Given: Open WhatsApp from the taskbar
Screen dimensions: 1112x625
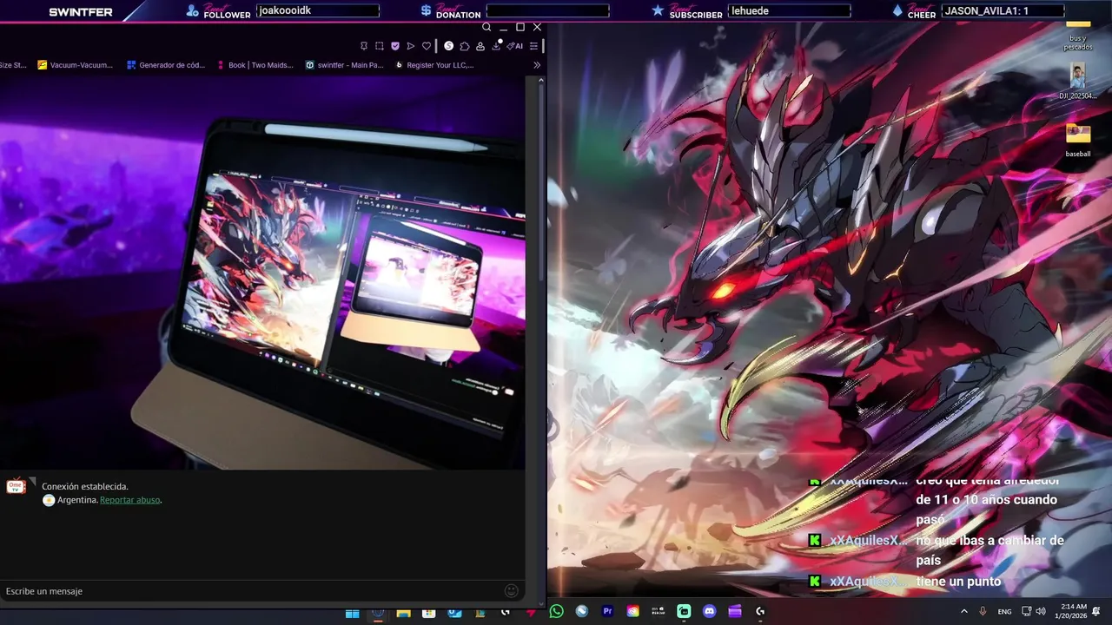Looking at the screenshot, I should coord(556,611).
